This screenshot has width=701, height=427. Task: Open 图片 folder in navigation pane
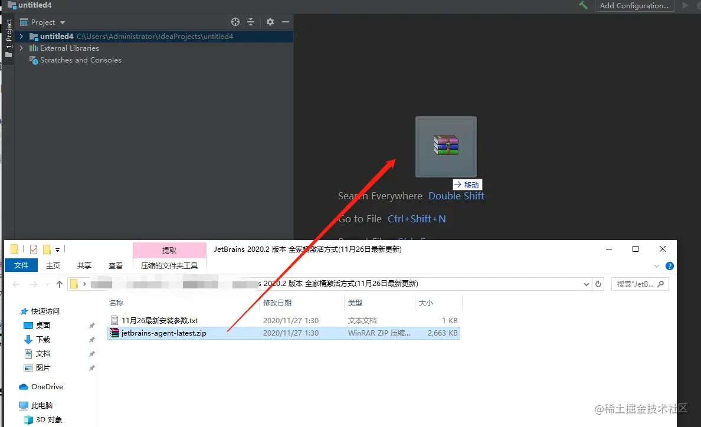[x=43, y=367]
